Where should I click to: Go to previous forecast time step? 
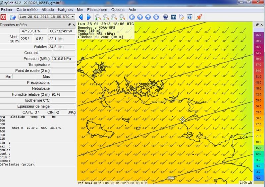81,17
